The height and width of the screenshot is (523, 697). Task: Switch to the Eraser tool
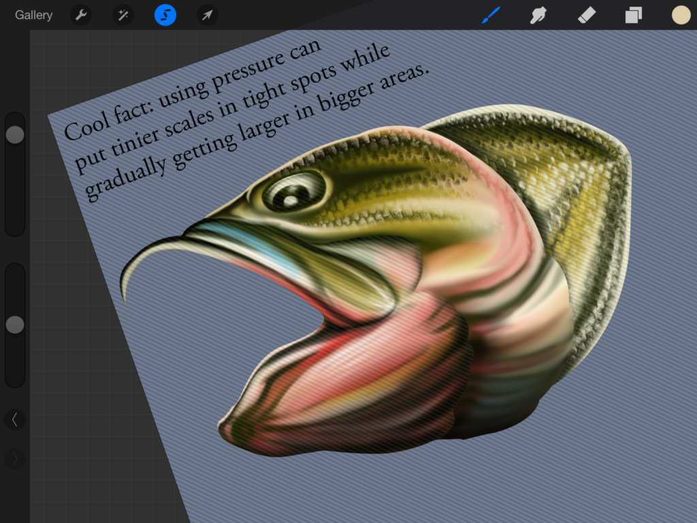click(x=585, y=15)
